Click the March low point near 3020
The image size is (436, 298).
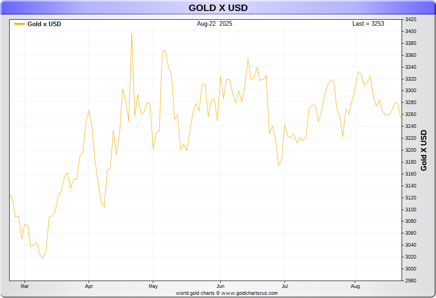(43, 258)
